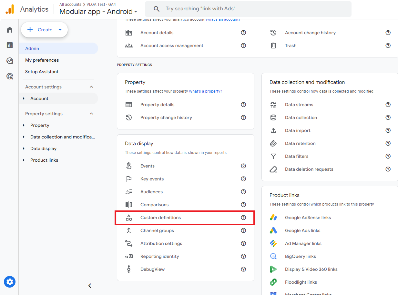Open help for Property details
The height and width of the screenshot is (295, 398).
click(x=243, y=105)
